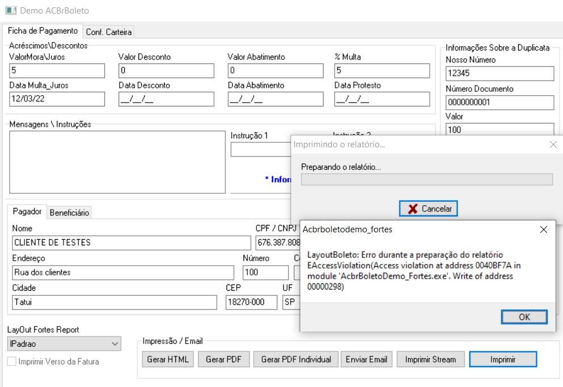The image size is (563, 387).
Task: Open the Conf. Carteira tab
Action: tap(108, 32)
